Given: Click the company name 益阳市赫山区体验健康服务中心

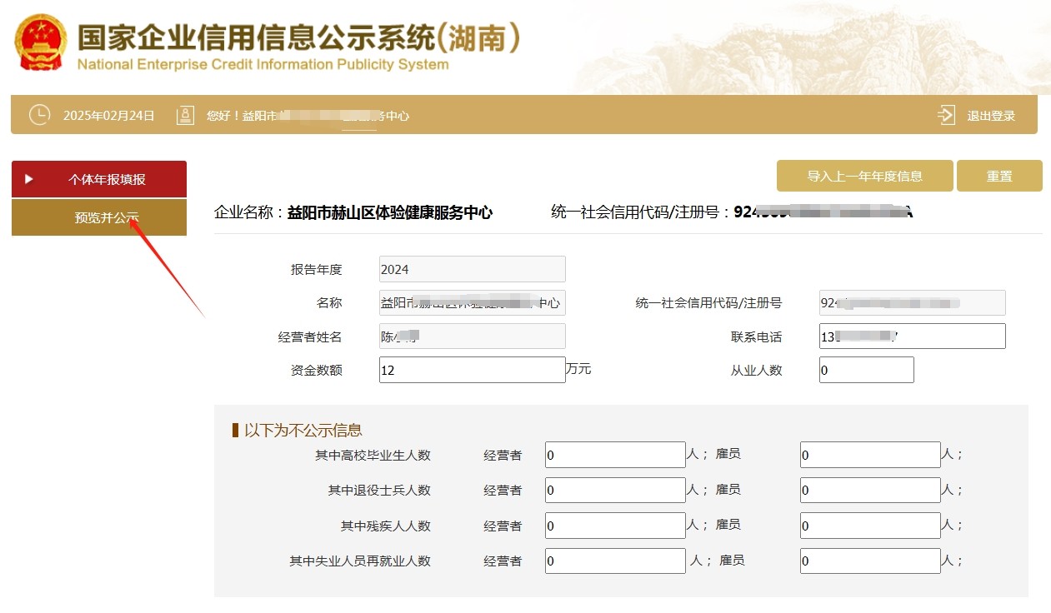Looking at the screenshot, I should (390, 212).
